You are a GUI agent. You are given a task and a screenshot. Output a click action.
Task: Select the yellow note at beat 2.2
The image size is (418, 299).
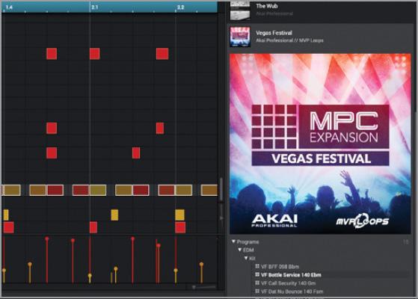(x=179, y=215)
